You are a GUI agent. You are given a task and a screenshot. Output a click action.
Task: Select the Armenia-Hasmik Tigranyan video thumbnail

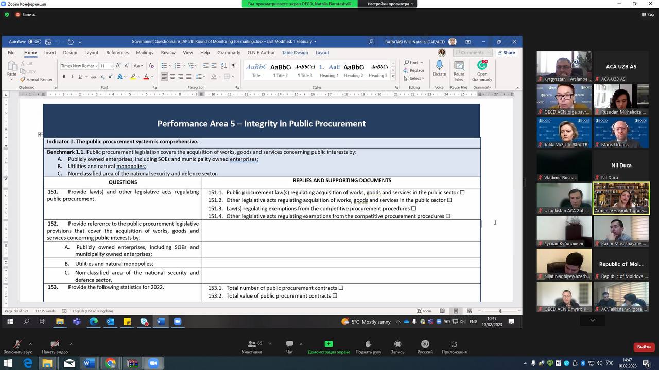(621, 198)
